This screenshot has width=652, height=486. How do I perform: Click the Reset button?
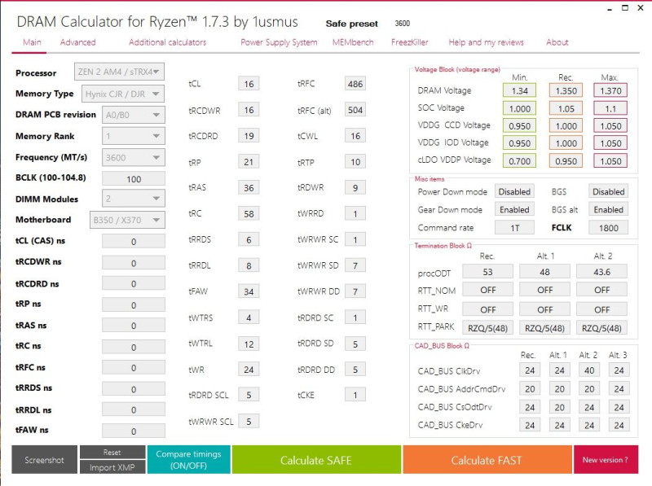pos(112,453)
